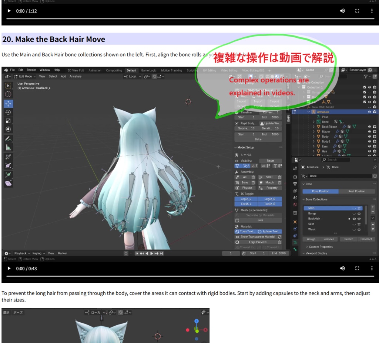Click the Blender logo menu icon
Screen dimensions: 379x343
point(6,70)
